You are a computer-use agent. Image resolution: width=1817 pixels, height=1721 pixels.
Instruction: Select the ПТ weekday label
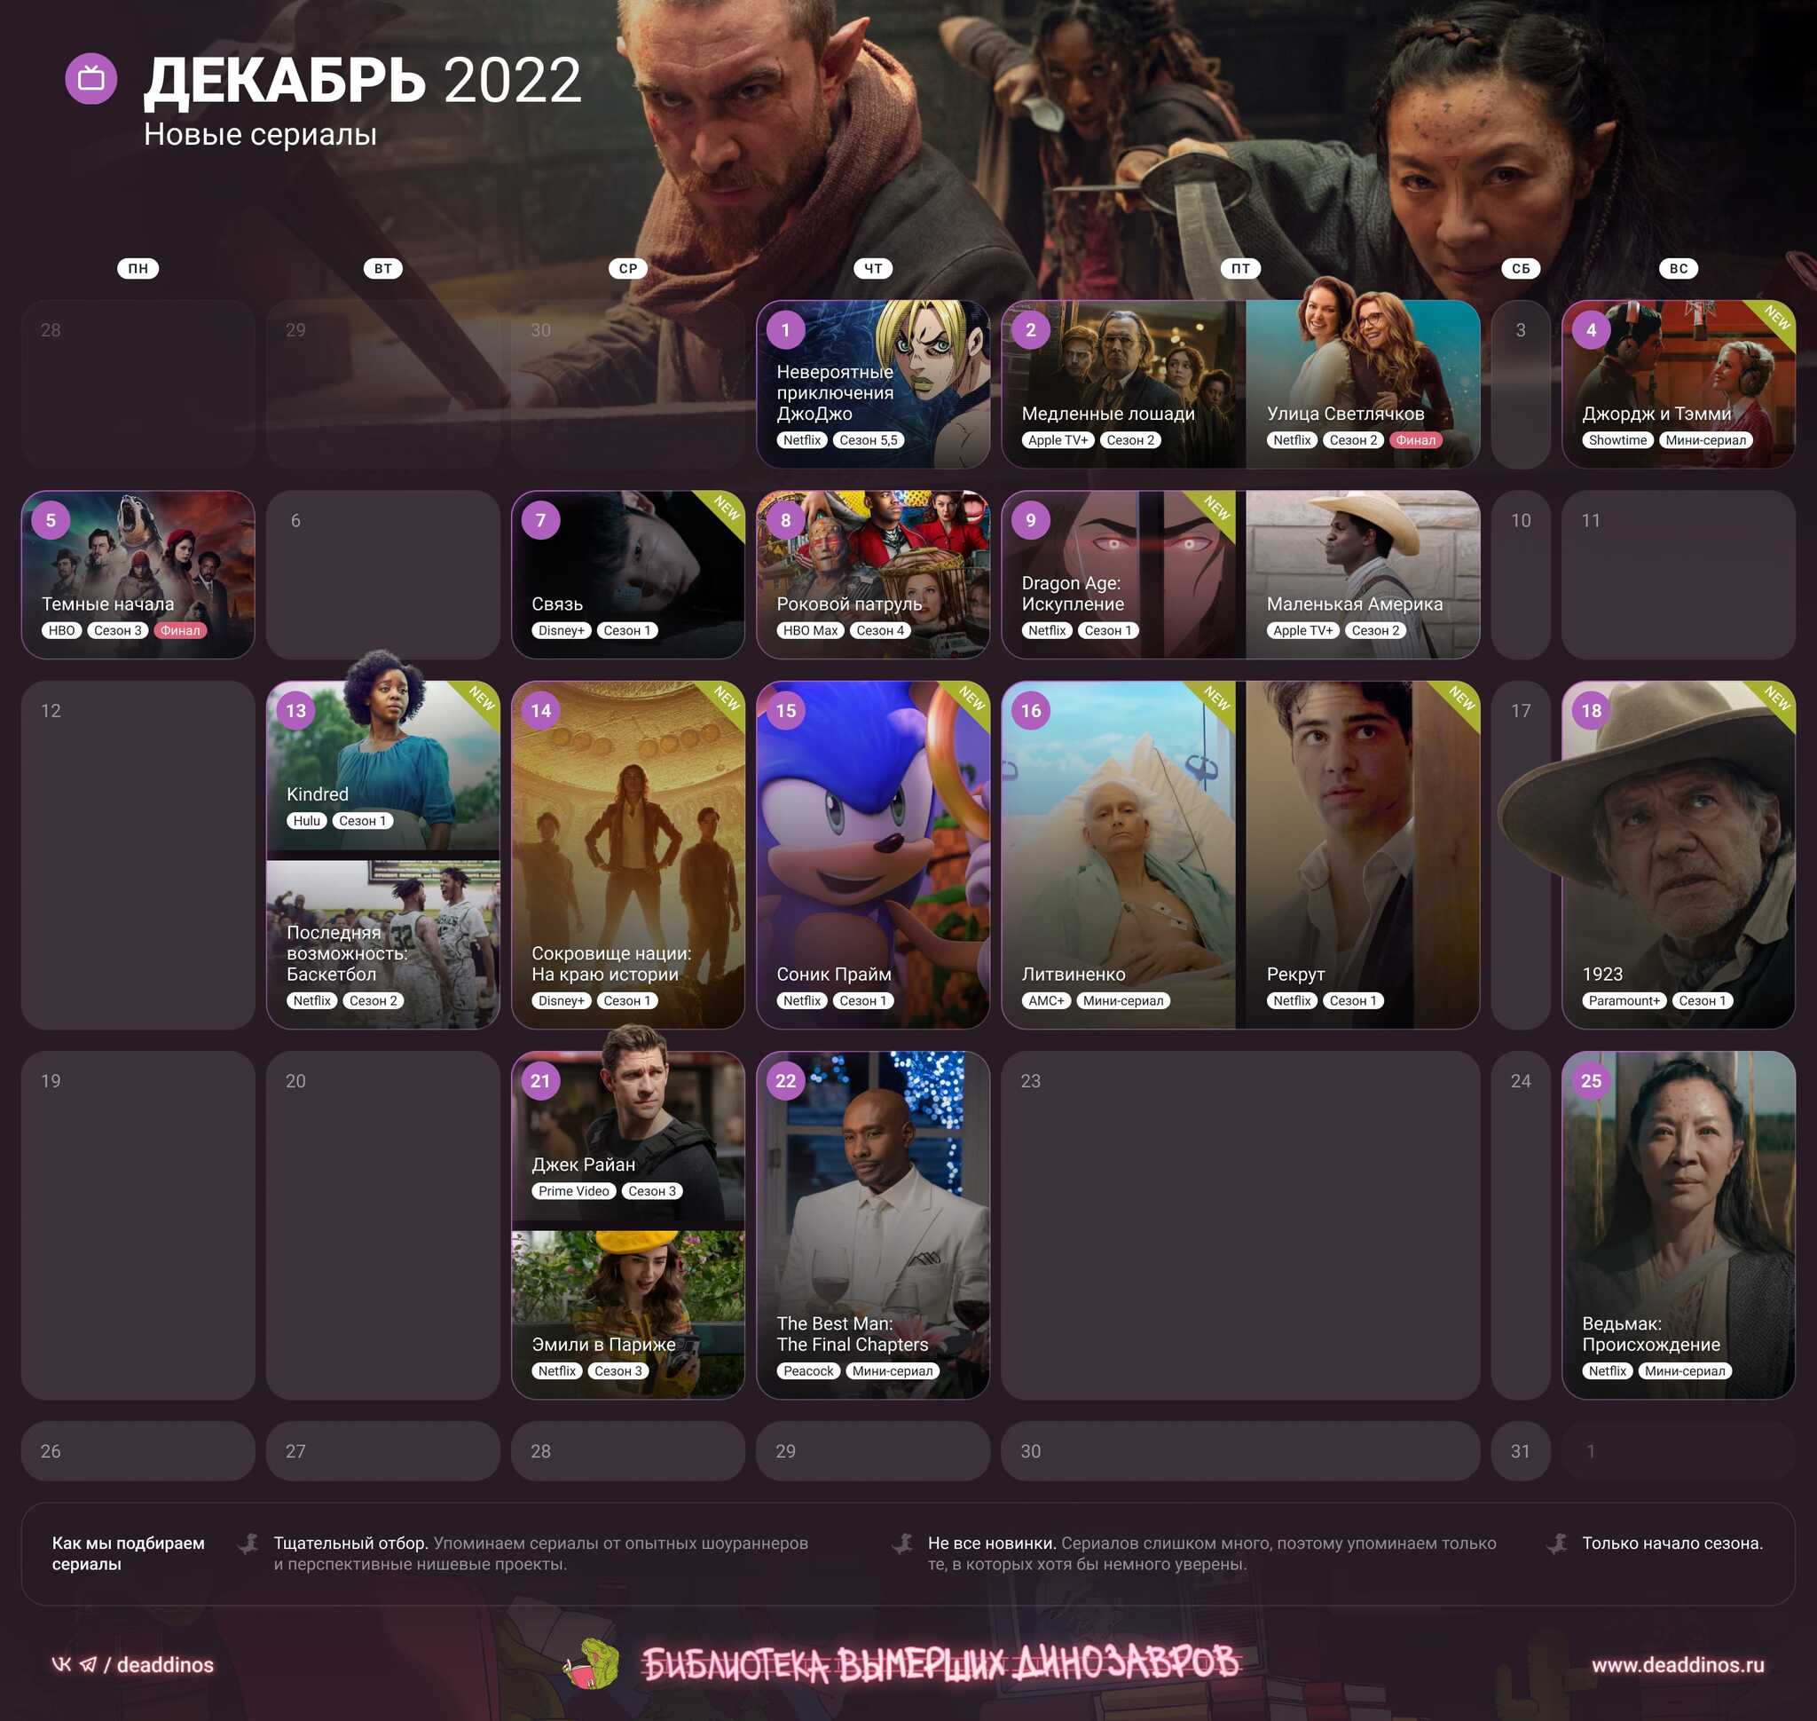pos(1240,269)
